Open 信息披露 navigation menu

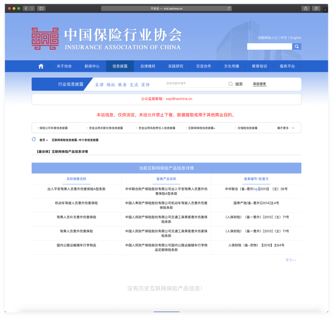coord(120,66)
